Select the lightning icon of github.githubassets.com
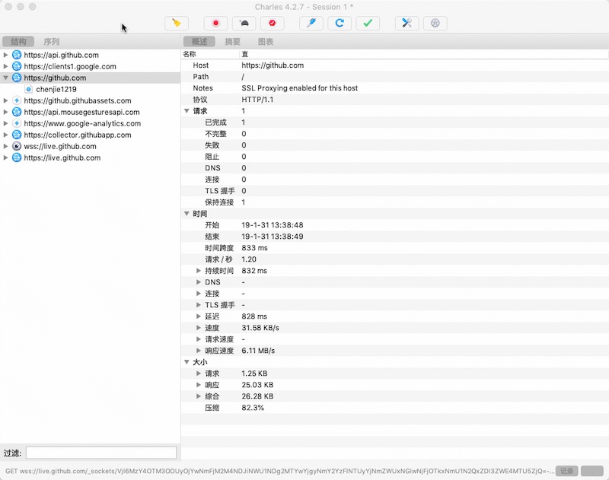 (x=17, y=100)
